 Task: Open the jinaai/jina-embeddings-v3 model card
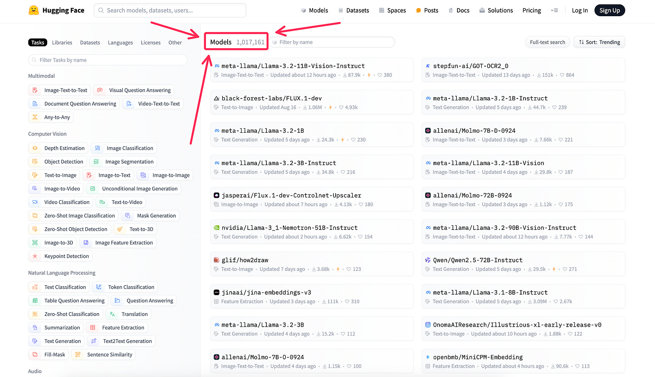click(312, 296)
